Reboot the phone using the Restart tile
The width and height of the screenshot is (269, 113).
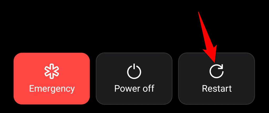point(217,79)
